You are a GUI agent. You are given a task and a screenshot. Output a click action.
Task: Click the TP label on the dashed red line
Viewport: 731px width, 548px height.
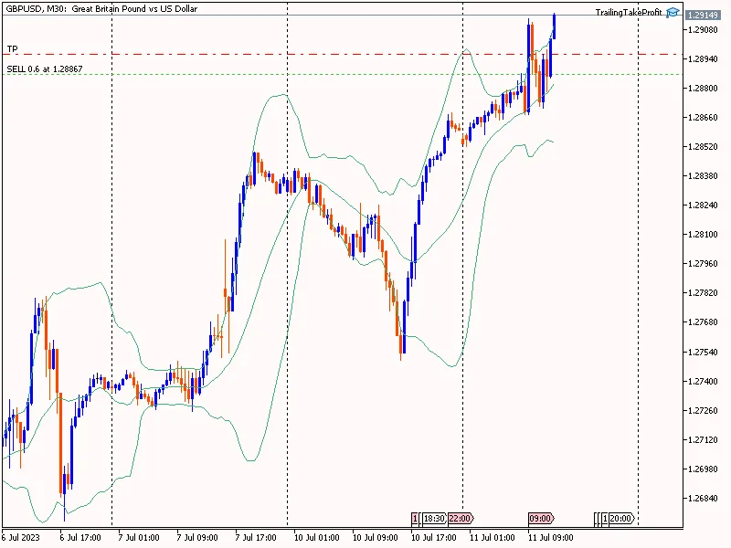click(11, 47)
